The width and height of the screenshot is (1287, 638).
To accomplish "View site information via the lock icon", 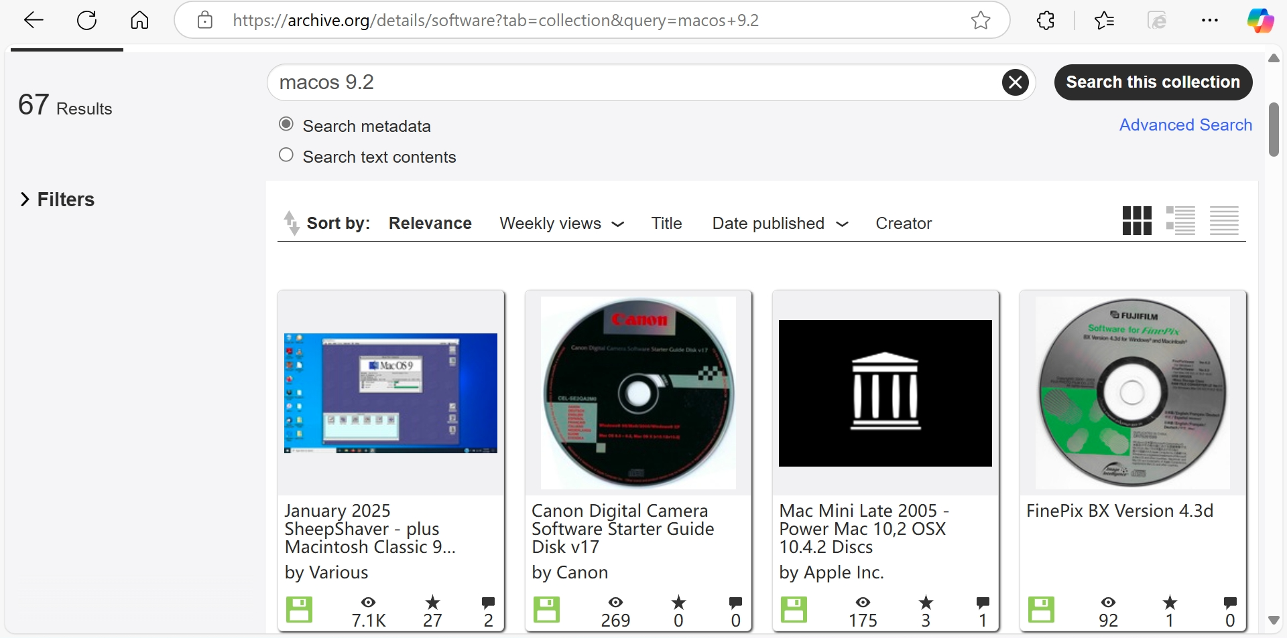I will pyautogui.click(x=205, y=20).
